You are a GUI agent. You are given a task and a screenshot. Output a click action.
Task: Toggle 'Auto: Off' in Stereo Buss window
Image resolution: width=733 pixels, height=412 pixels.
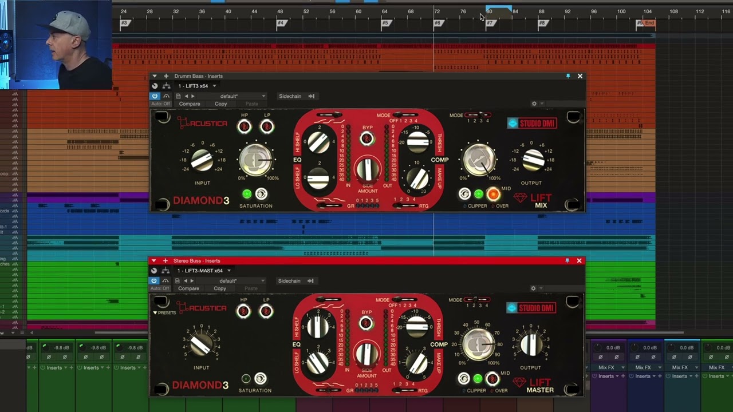click(160, 289)
